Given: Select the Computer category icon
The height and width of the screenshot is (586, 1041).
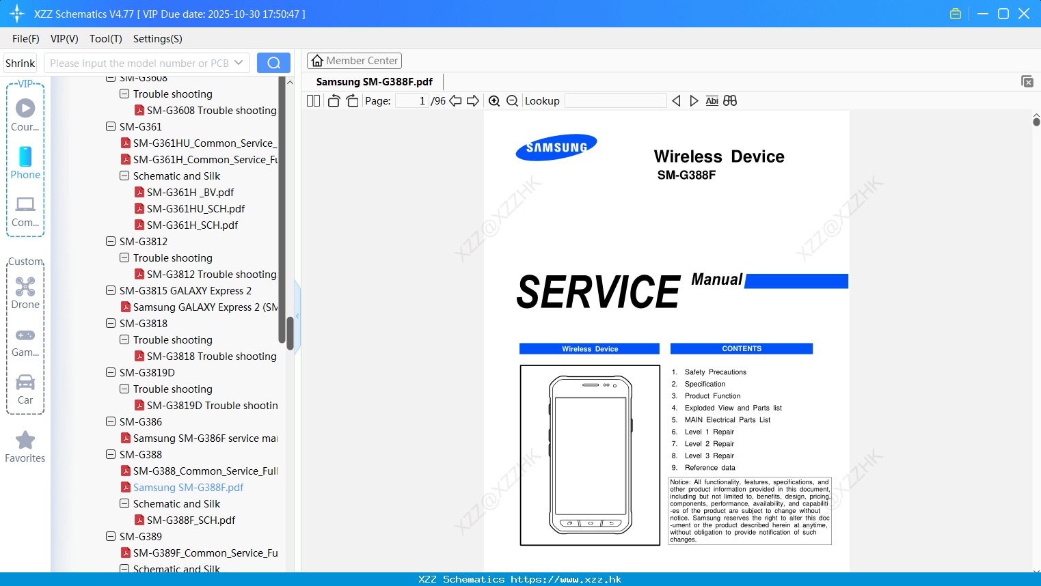Looking at the screenshot, I should 25,211.
